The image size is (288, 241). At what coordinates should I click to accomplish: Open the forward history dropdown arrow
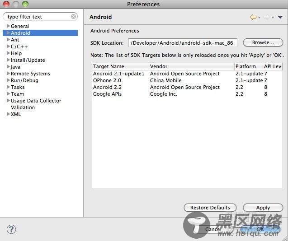[x=273, y=18]
